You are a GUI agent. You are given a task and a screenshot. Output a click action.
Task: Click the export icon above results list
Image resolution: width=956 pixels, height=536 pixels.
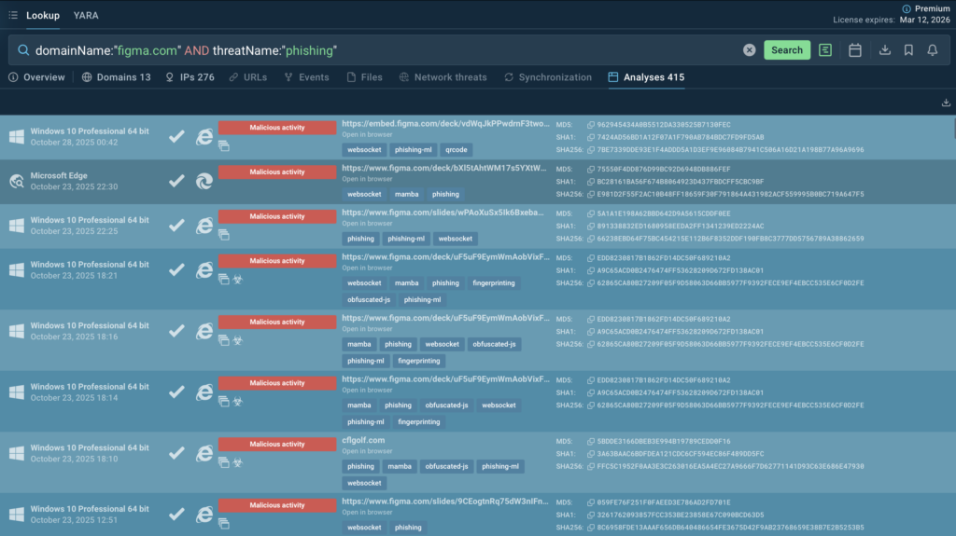pyautogui.click(x=946, y=103)
